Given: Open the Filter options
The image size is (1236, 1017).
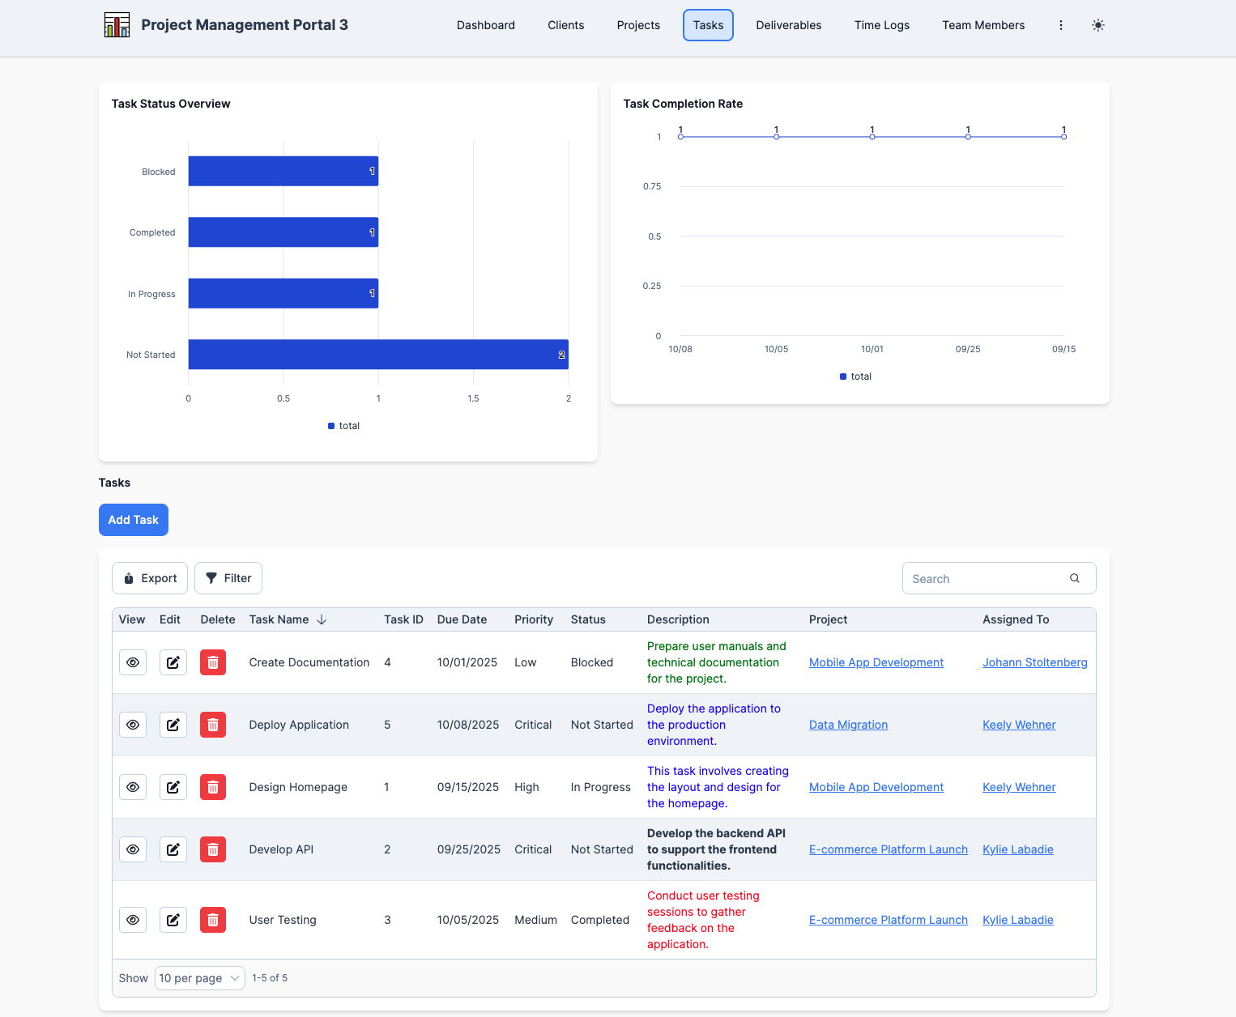Looking at the screenshot, I should 228,578.
